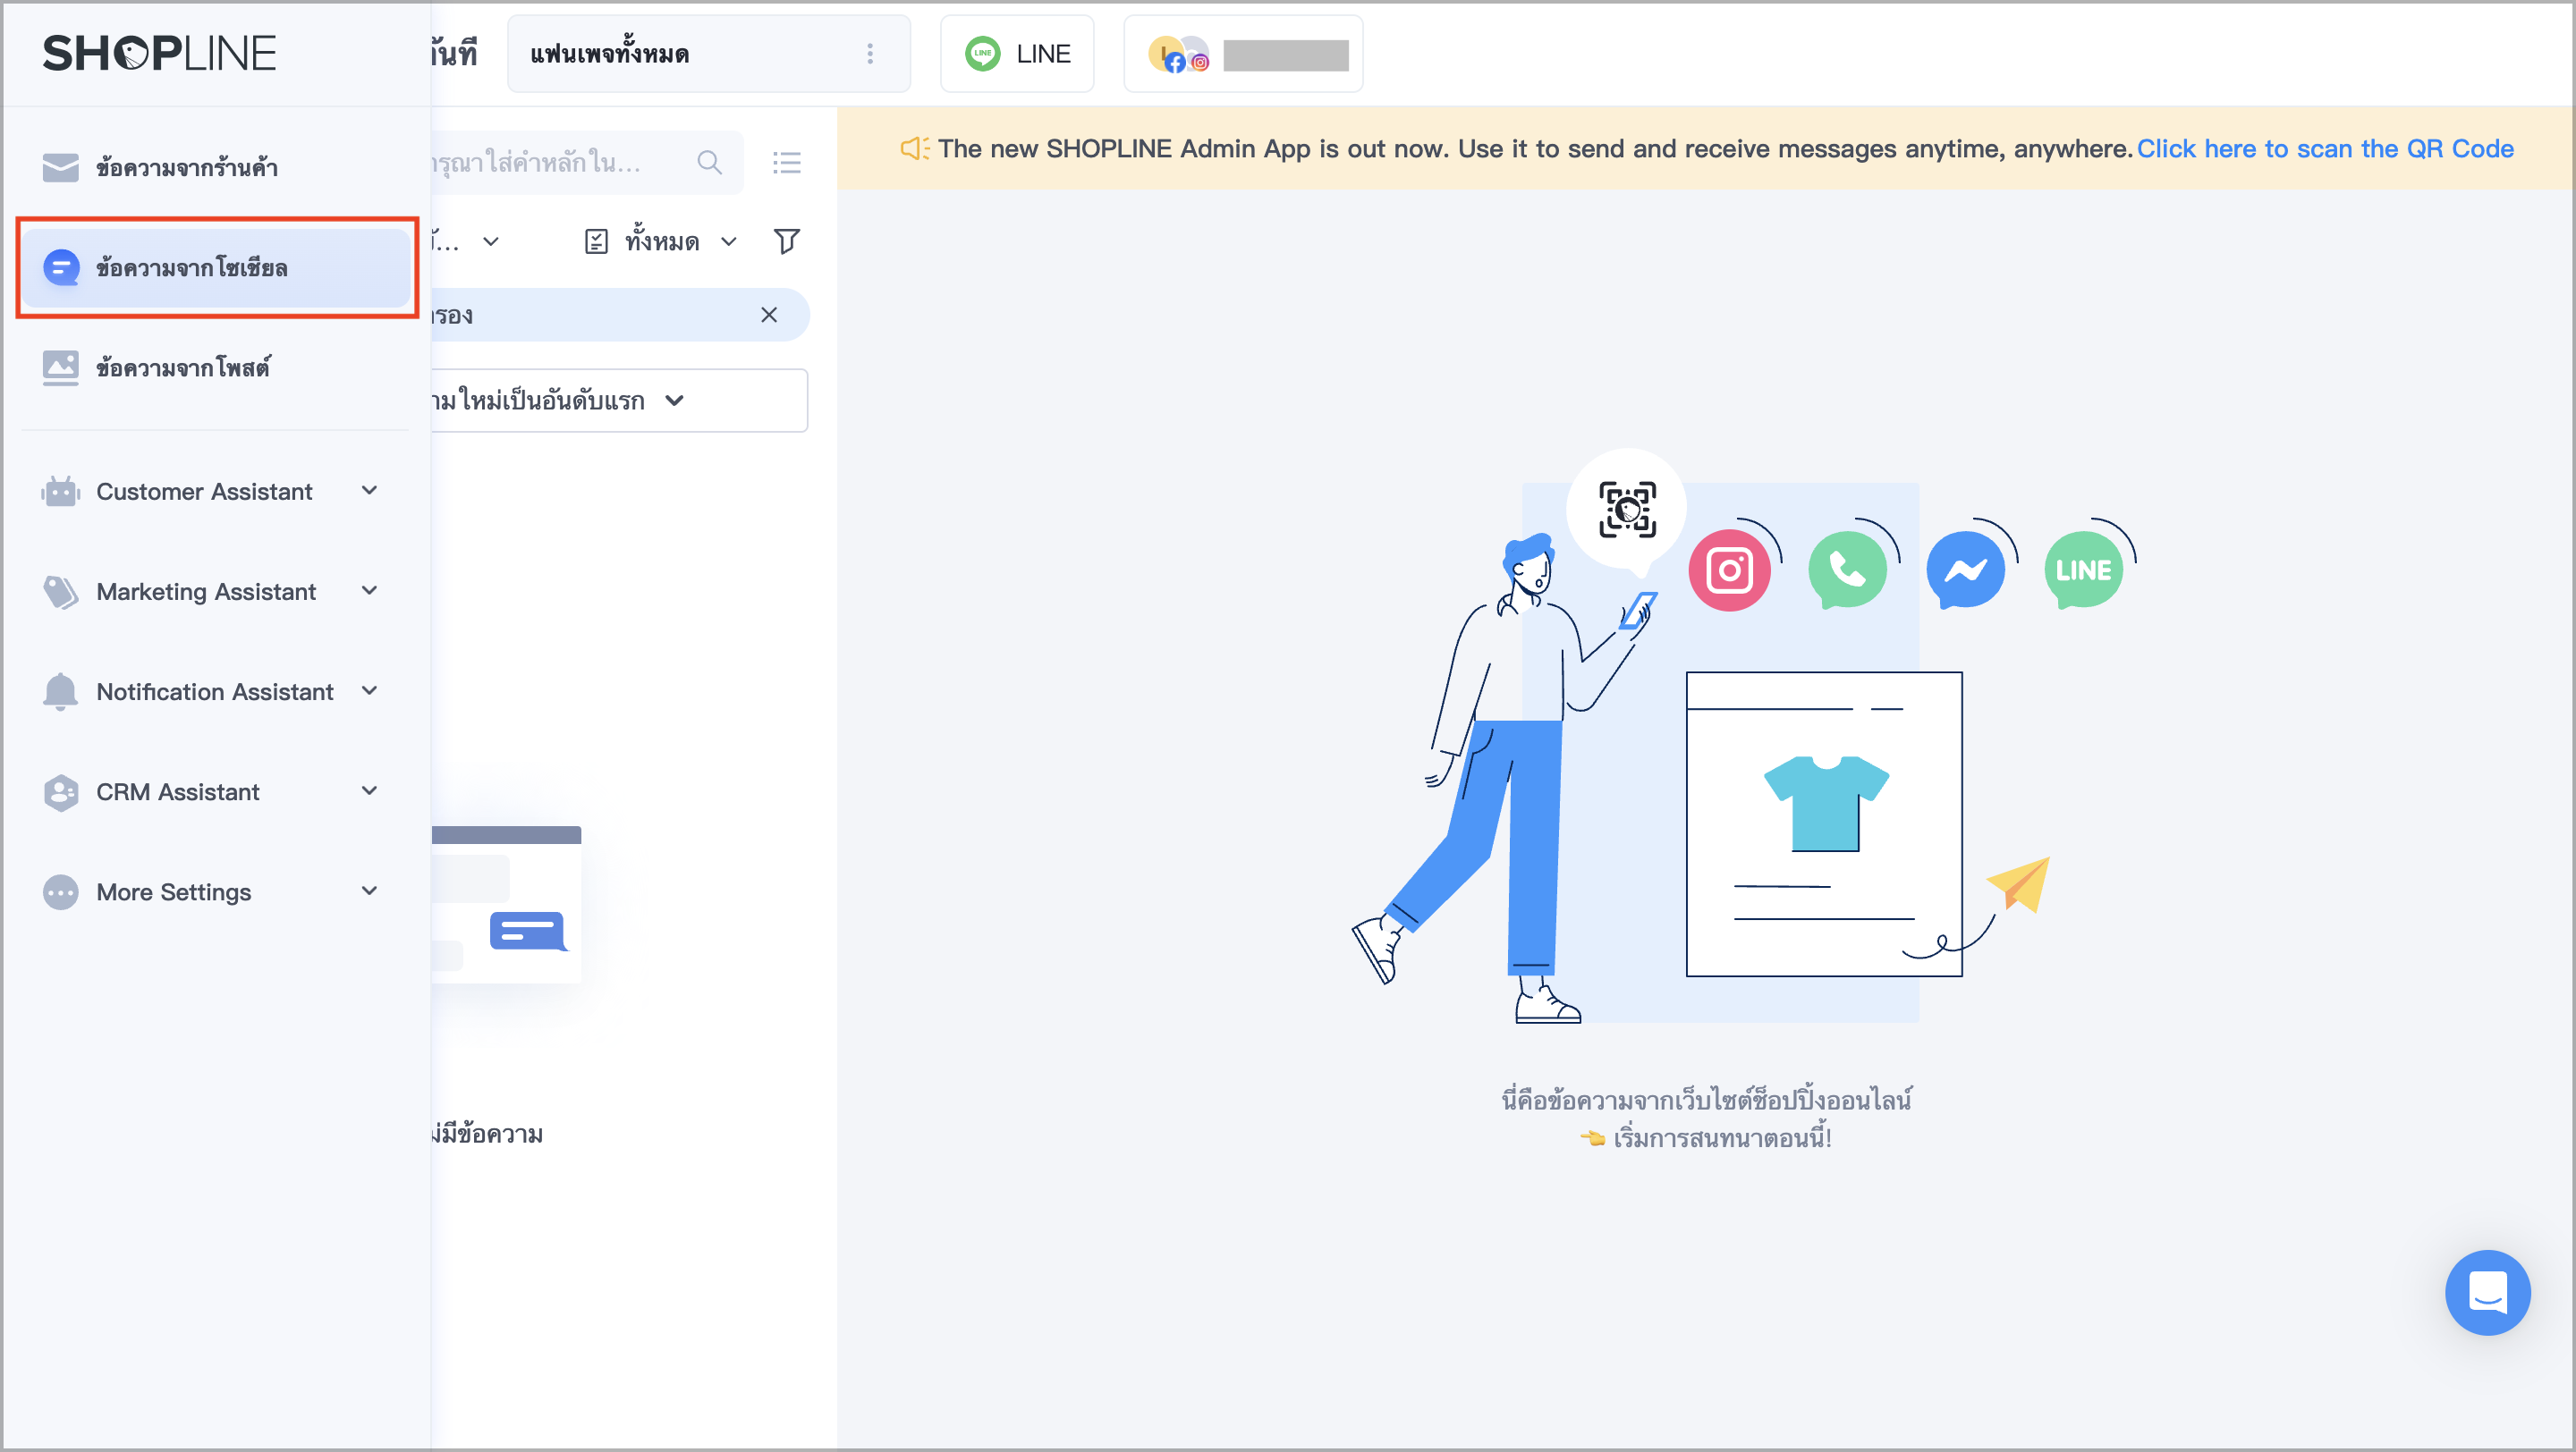Click the More Settings ellipsis icon
This screenshot has height=1452, width=2576.
(x=60, y=891)
